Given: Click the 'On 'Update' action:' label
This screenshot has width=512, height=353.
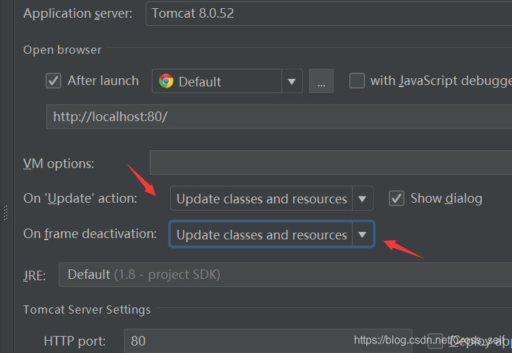Looking at the screenshot, I should (80, 198).
